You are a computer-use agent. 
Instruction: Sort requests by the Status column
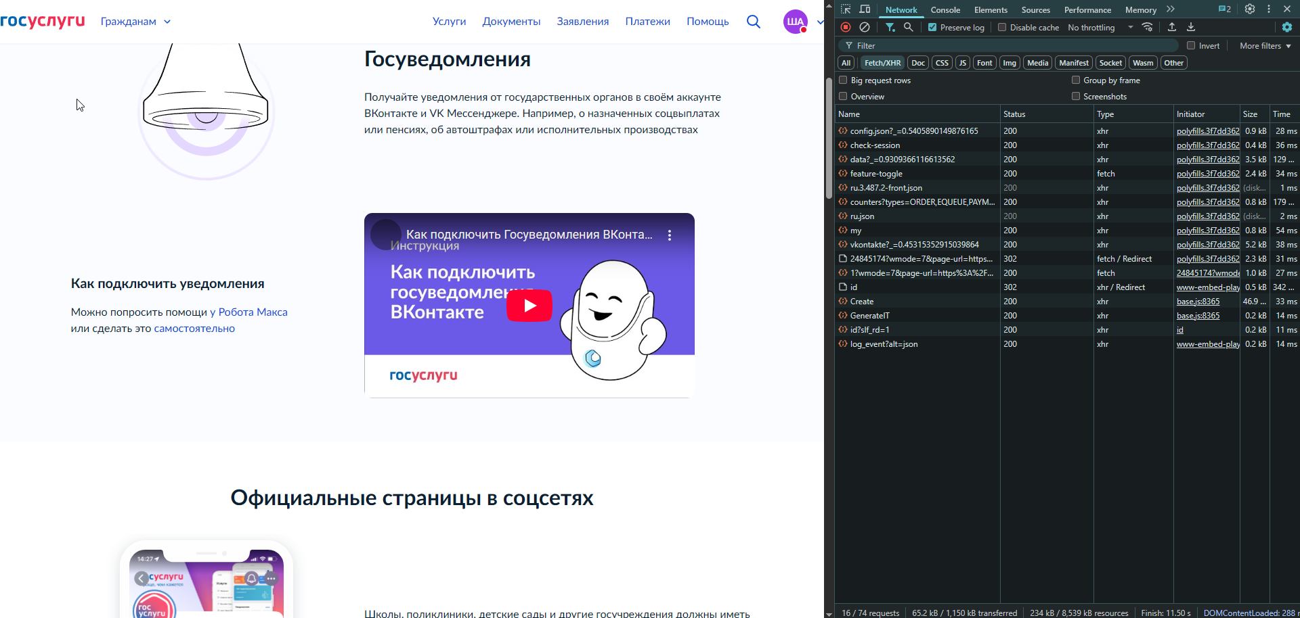click(1047, 114)
